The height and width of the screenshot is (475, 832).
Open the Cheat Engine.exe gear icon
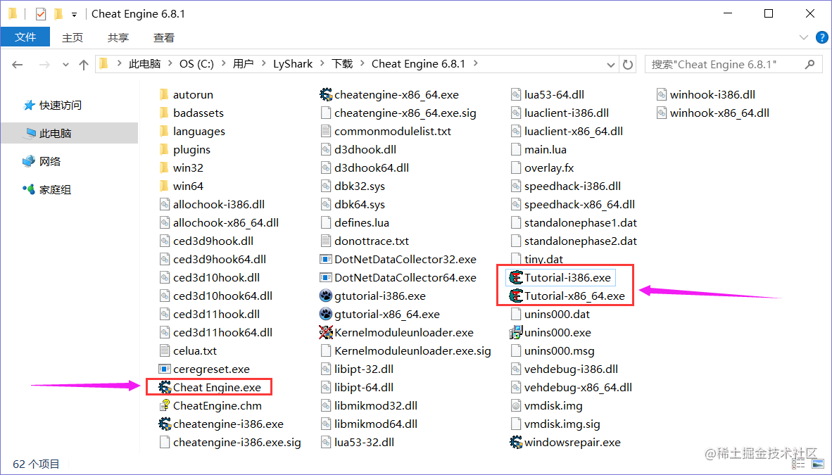click(x=165, y=388)
